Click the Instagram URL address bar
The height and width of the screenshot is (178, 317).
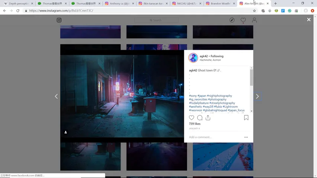pyautogui.click(x=140, y=11)
